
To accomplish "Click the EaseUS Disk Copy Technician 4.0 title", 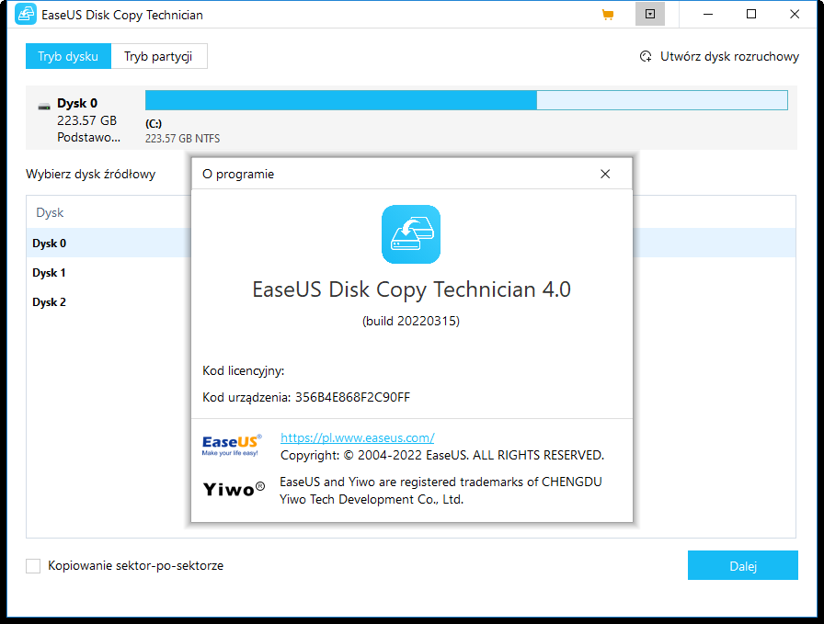I will click(411, 289).
